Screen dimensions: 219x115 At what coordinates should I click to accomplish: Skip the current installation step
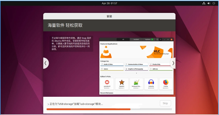click(x=165, y=103)
